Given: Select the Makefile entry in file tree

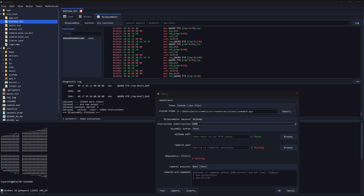Looking at the screenshot, I should coord(12,109).
